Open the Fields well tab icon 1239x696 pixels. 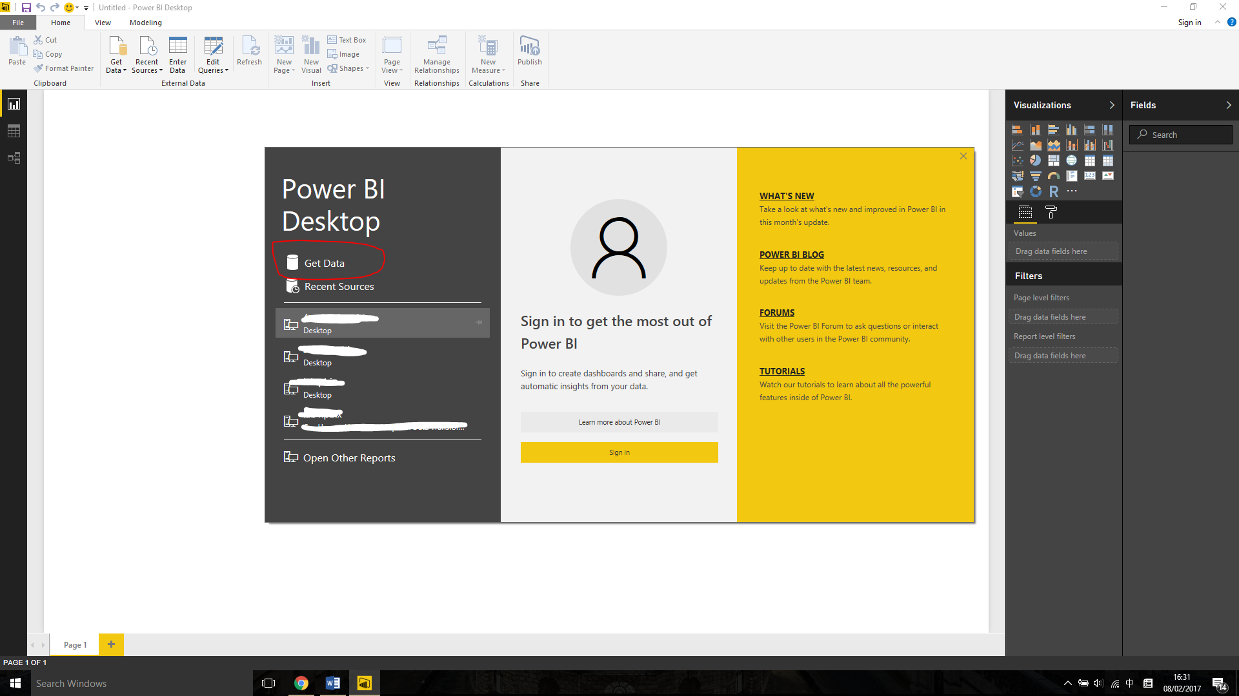pyautogui.click(x=1025, y=212)
